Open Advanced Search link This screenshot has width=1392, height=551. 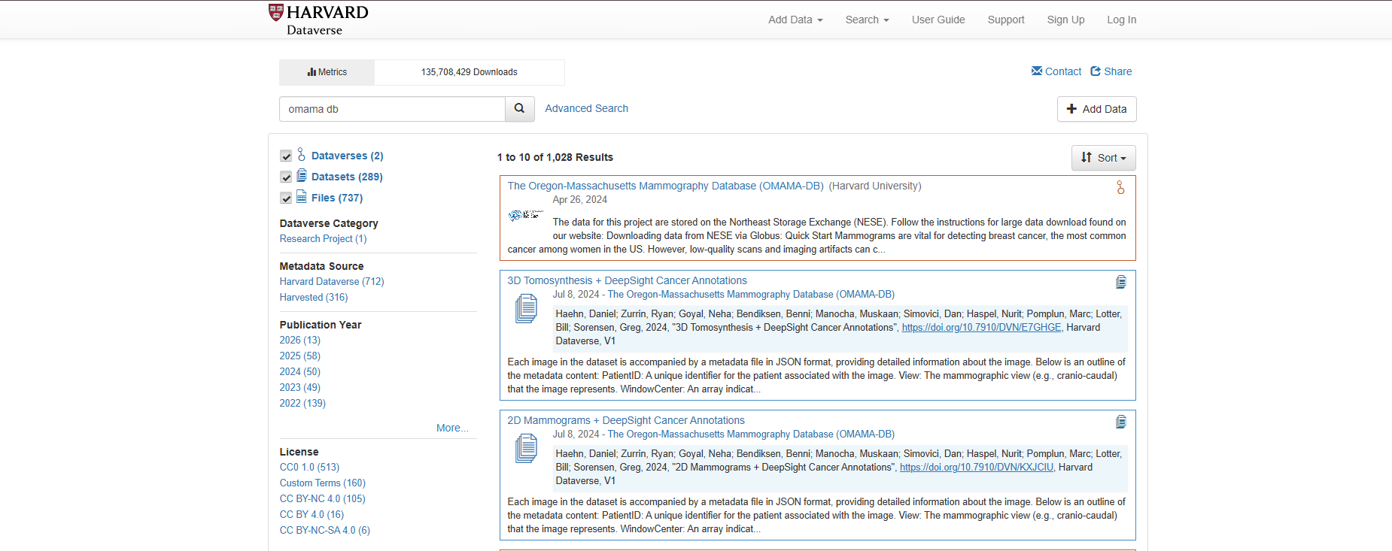click(x=586, y=108)
